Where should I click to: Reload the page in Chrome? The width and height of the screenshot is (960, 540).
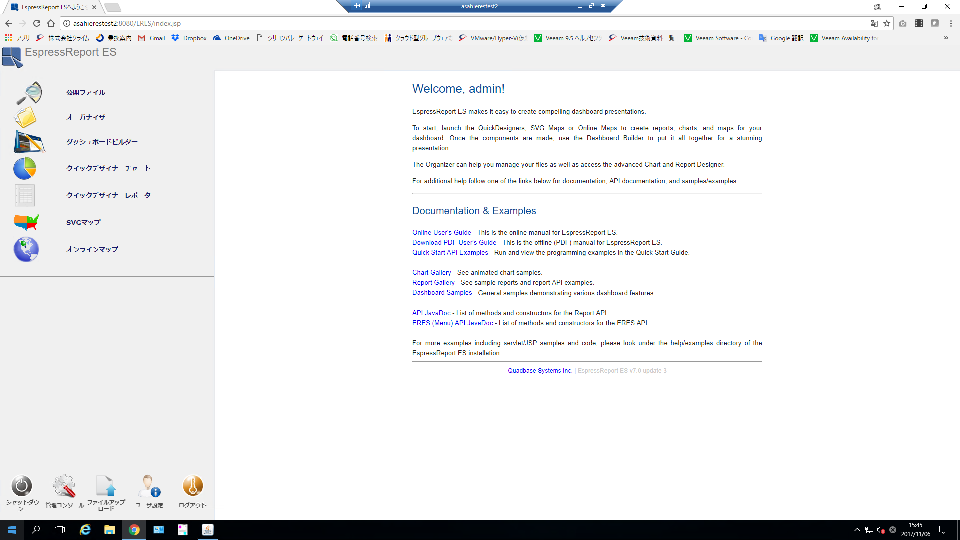(37, 23)
